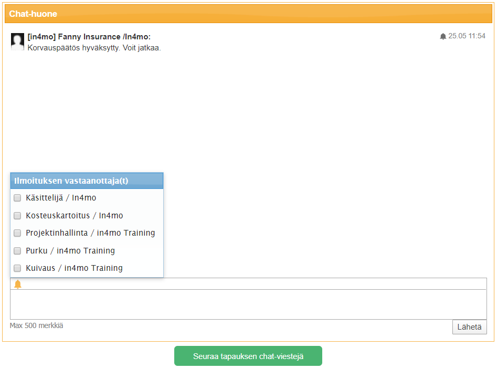Click the sender name Fanny Insurance /In4mo
Image resolution: width=497 pixels, height=369 pixels.
(x=89, y=37)
